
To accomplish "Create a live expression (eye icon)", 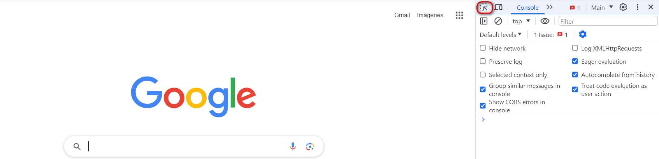I will (x=545, y=21).
